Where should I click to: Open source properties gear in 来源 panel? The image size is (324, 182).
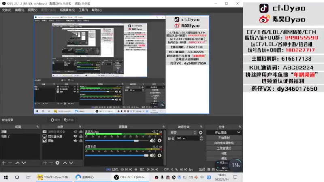coord(58,163)
